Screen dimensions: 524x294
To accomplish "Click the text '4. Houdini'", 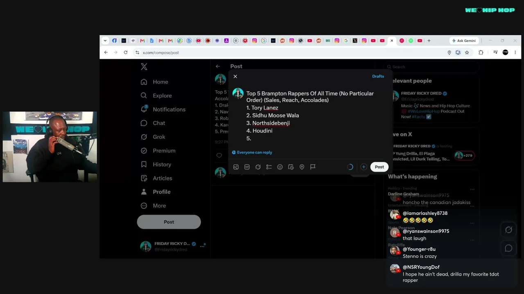I will point(260,131).
